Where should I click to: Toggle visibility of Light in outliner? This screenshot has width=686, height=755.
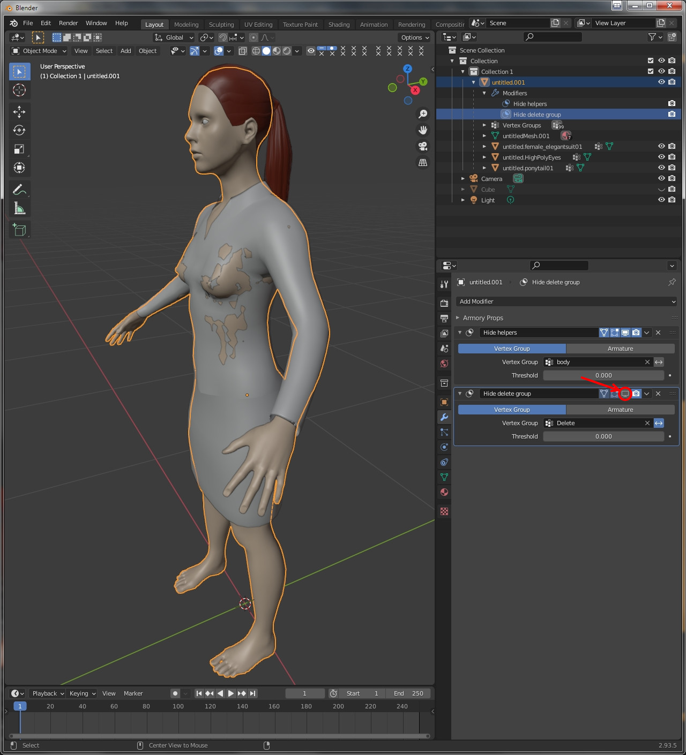[x=661, y=200]
